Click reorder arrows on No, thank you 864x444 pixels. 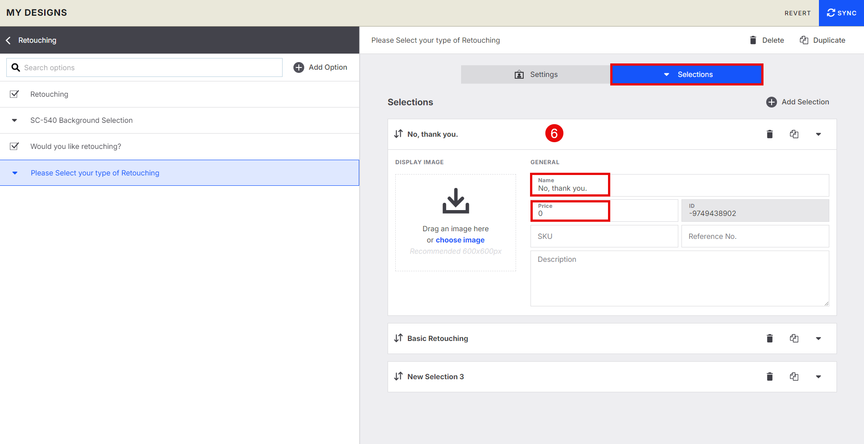coord(398,134)
